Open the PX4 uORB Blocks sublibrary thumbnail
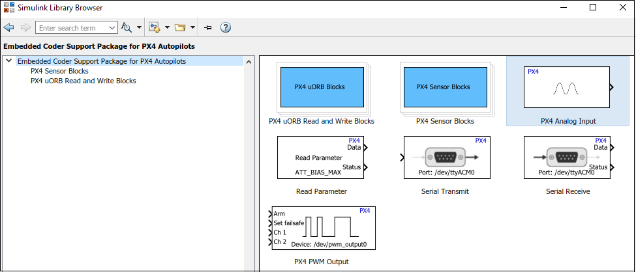 pos(322,88)
